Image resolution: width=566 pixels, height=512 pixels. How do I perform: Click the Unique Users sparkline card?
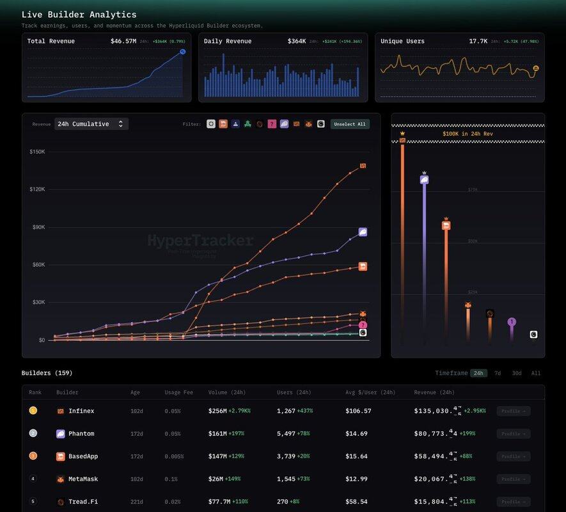[x=459, y=68]
